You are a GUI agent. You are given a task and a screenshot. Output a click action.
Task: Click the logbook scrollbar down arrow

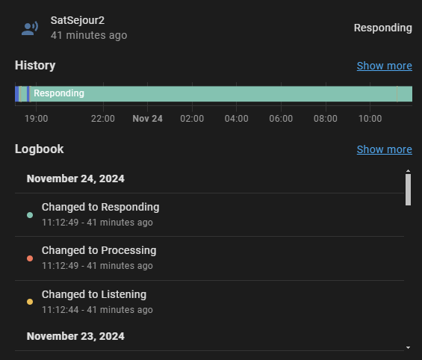(x=408, y=347)
